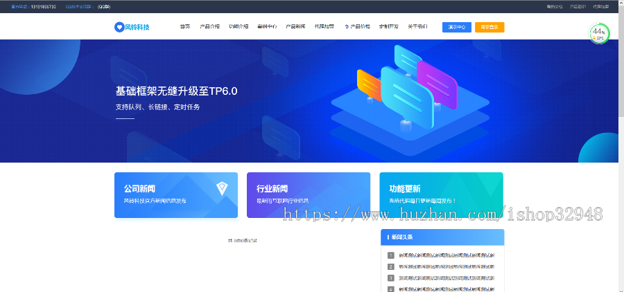Click the TP6.0 upgrade banner headline
The image size is (624, 292).
coord(176,91)
